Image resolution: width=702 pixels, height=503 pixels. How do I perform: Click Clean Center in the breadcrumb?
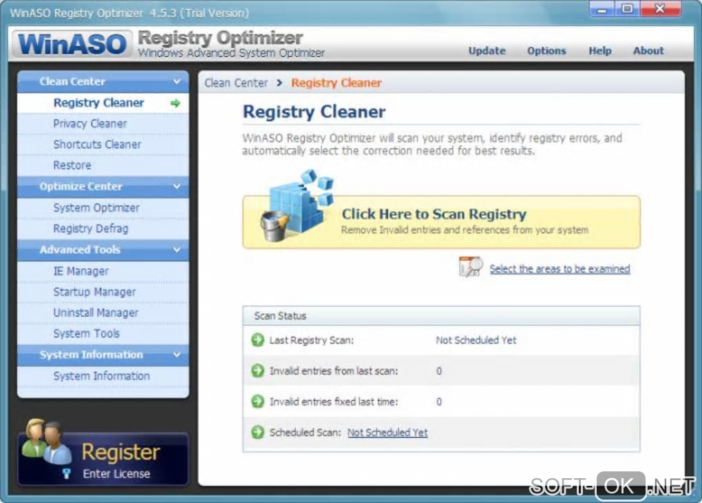[x=236, y=83]
